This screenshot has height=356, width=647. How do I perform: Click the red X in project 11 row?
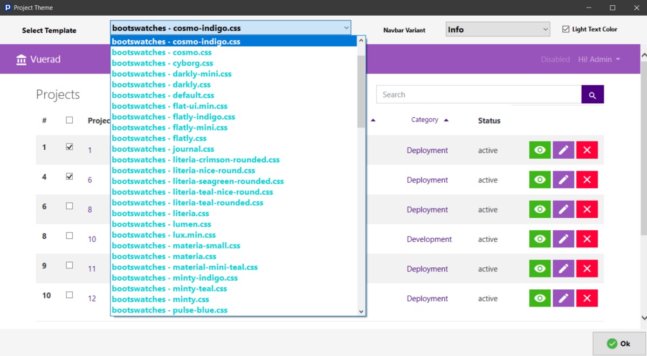587,268
